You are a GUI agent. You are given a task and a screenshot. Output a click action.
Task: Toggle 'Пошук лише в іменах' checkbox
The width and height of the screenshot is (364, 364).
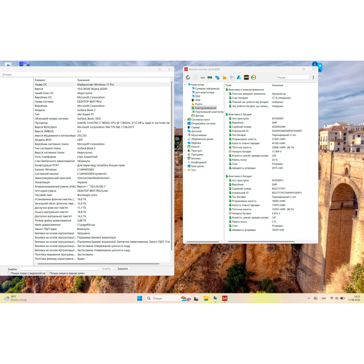tap(48, 273)
